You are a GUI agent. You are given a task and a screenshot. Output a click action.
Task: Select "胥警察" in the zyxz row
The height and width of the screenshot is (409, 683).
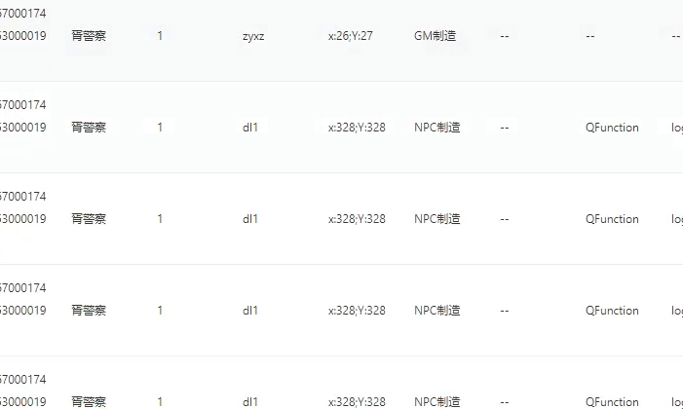[x=89, y=36]
